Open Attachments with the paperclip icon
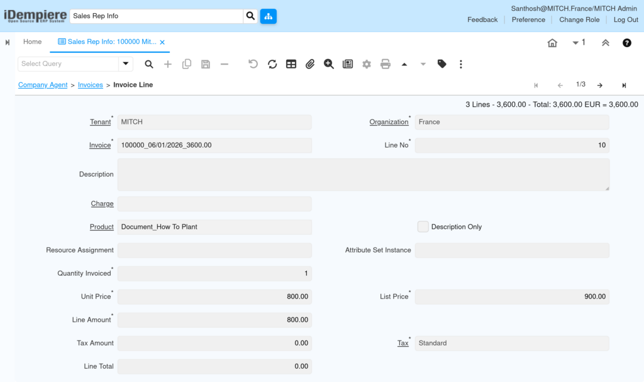The image size is (644, 382). 309,64
